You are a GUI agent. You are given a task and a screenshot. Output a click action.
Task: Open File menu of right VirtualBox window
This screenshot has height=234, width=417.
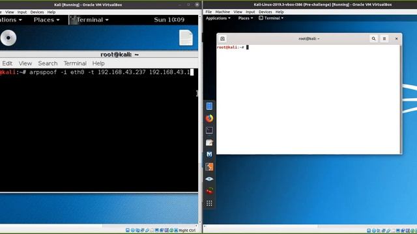point(208,12)
